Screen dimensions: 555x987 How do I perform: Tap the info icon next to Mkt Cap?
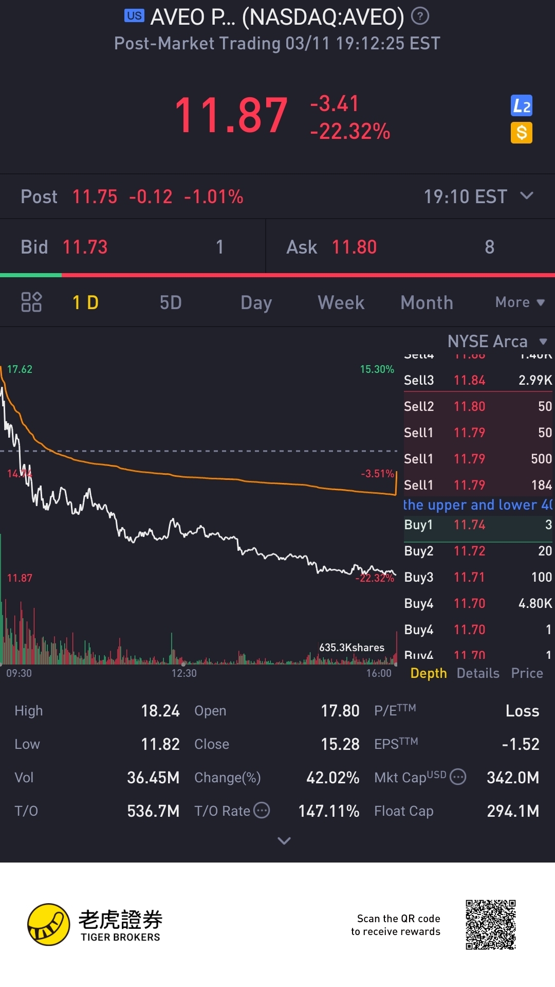coord(458,777)
